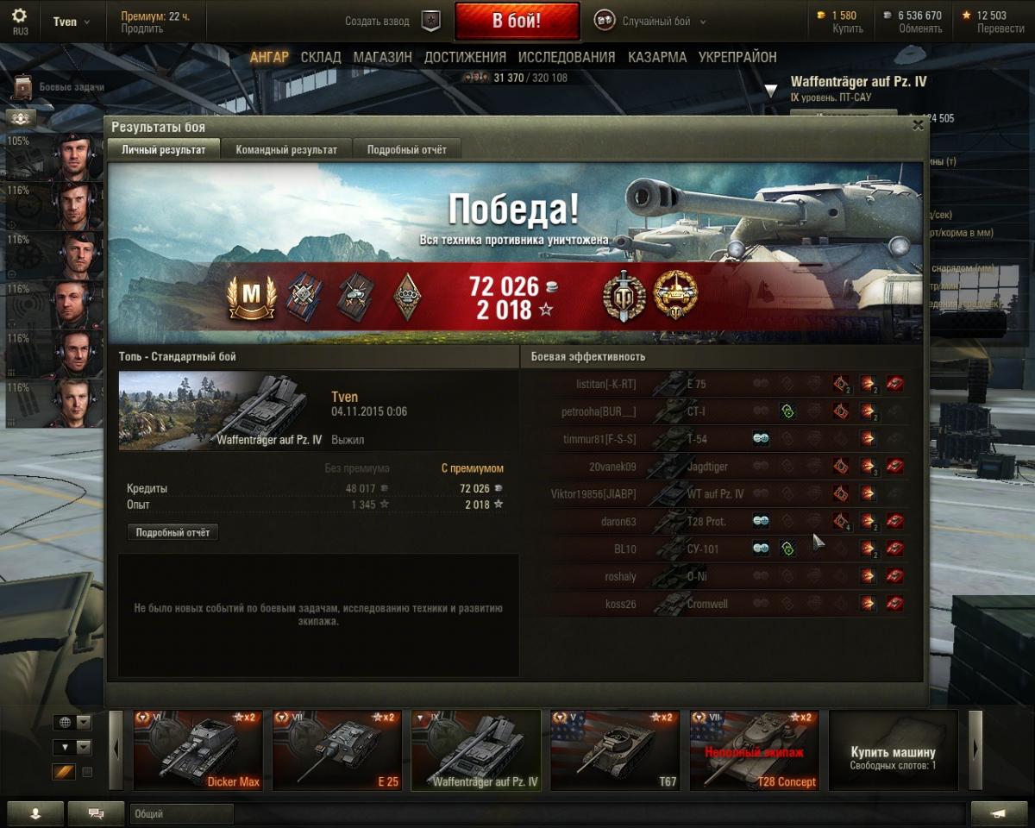This screenshot has width=1035, height=828.
Task: Select the E 25 tank in carousel
Action: pyautogui.click(x=336, y=750)
